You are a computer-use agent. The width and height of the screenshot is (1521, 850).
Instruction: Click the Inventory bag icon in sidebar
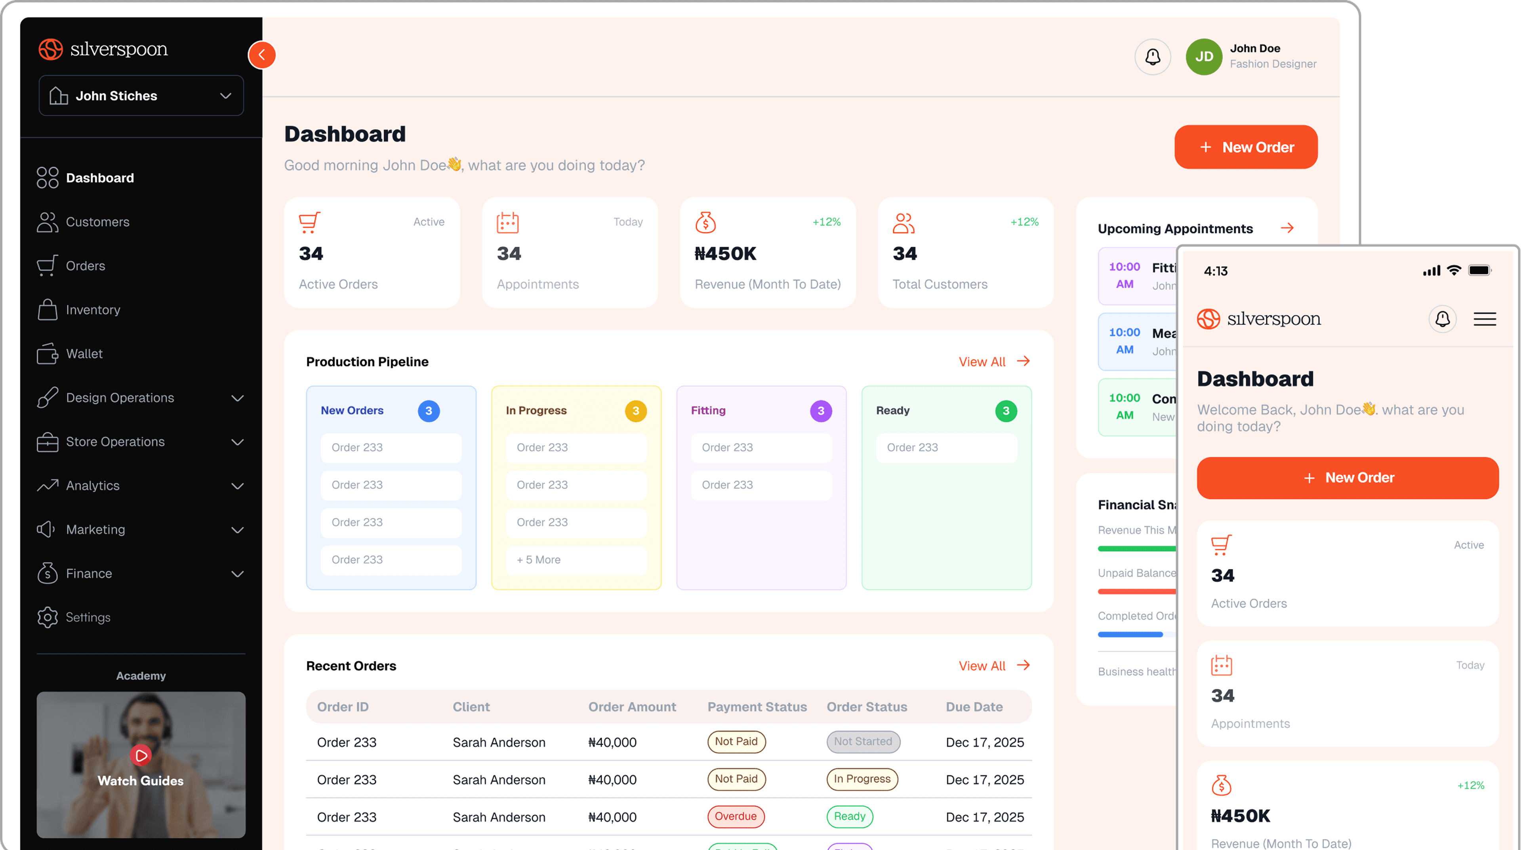click(x=47, y=310)
